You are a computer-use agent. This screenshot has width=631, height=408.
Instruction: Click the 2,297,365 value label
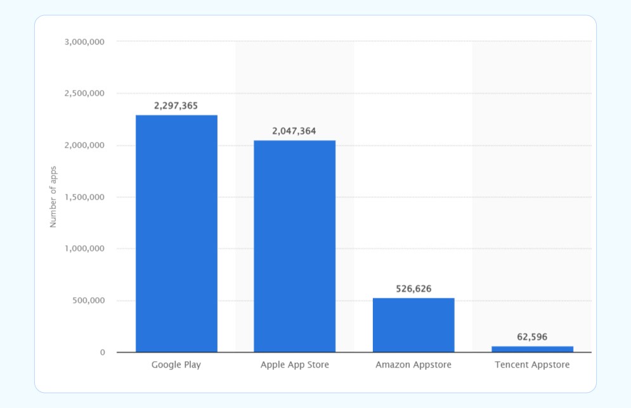pos(176,106)
